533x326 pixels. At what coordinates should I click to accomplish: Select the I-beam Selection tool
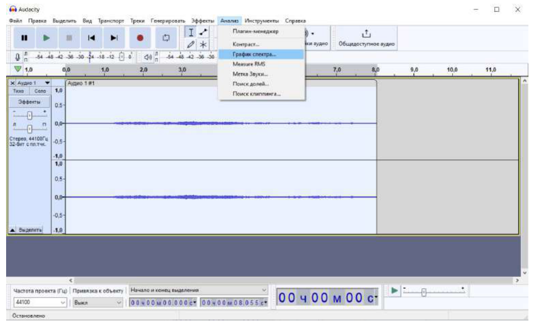(191, 33)
